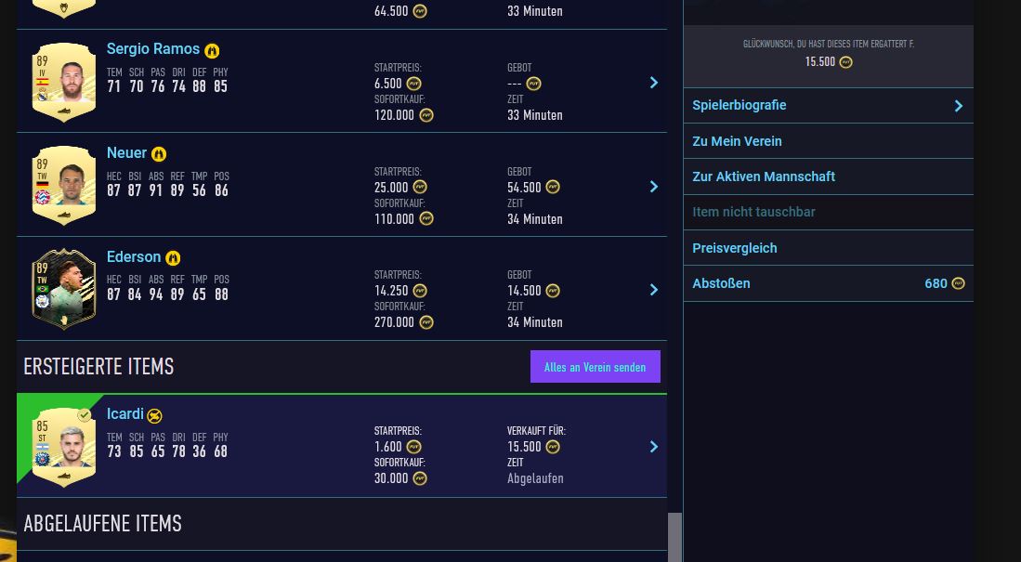The height and width of the screenshot is (562, 1021).
Task: Click chemistry style icon next to Sergio Ramos
Action: (212, 50)
